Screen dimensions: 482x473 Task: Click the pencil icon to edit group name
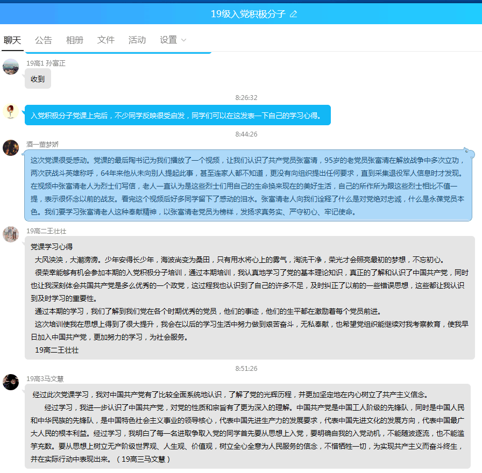[x=293, y=14]
